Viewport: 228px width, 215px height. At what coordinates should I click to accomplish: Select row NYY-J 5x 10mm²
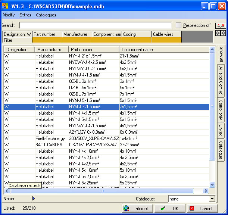pyautogui.click(x=106, y=170)
